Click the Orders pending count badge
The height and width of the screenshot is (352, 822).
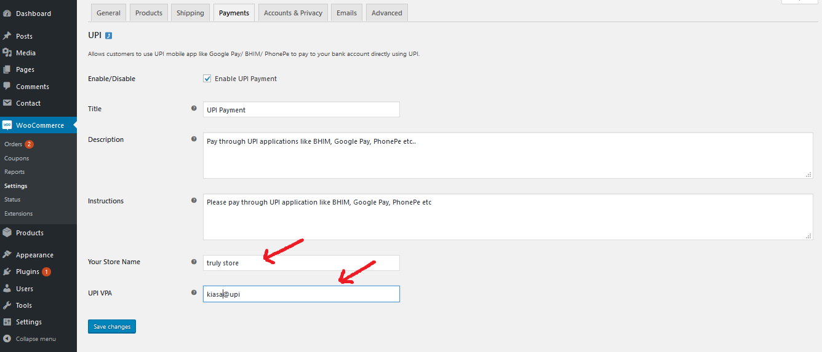point(29,144)
